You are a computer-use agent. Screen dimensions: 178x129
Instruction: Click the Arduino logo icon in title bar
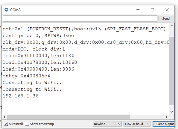(6, 10)
